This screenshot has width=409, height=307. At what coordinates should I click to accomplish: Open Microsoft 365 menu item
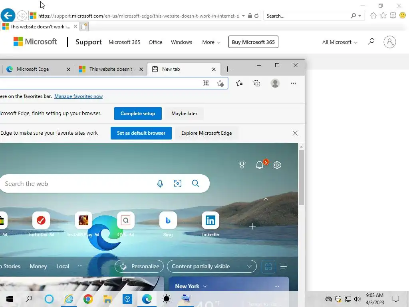point(124,42)
